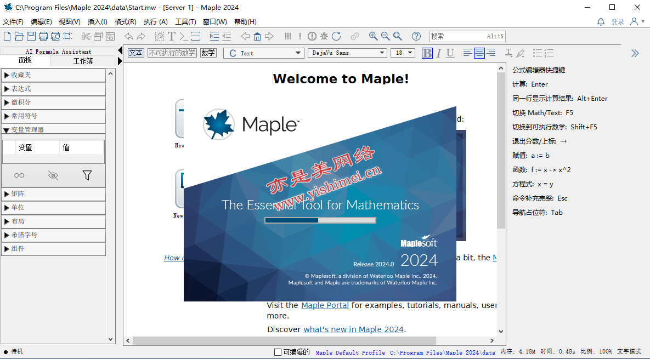Insert Maple prompt input (>_ icon)
650x359 pixels.
184,36
